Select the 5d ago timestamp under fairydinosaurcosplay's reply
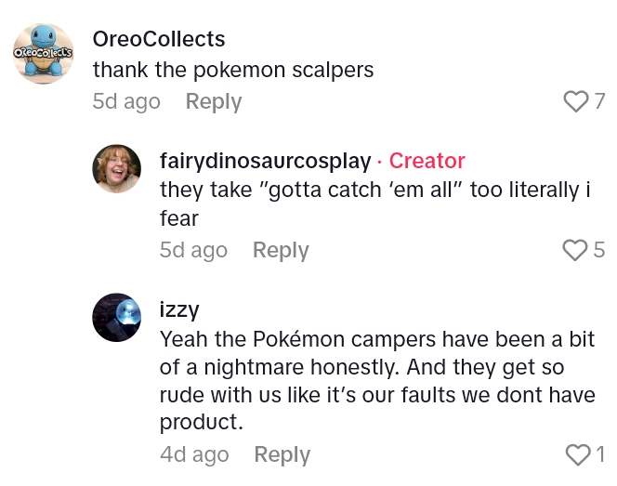617x486 pixels. pos(193,250)
